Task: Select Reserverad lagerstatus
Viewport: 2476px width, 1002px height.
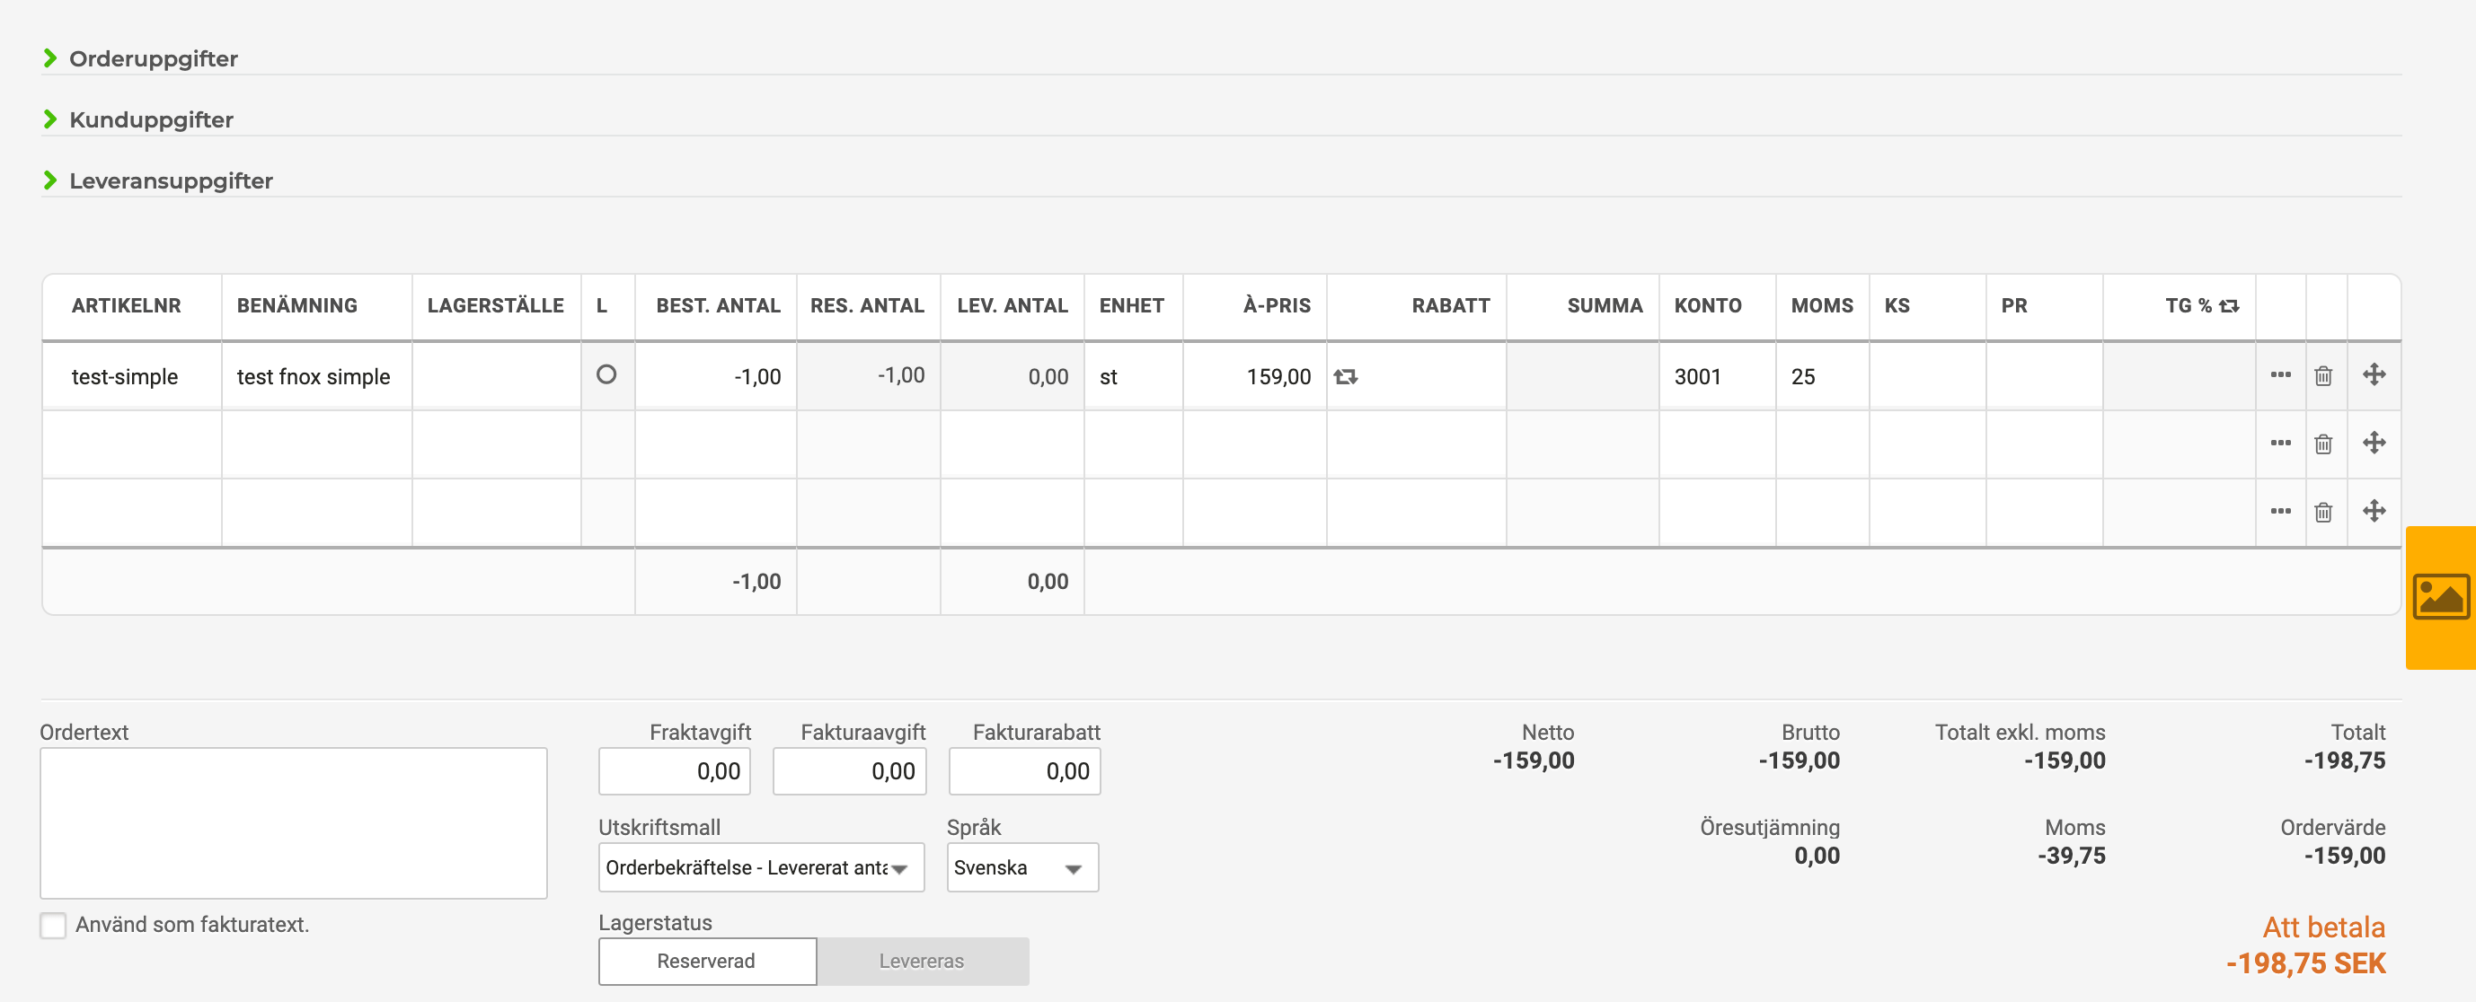Action: click(706, 961)
